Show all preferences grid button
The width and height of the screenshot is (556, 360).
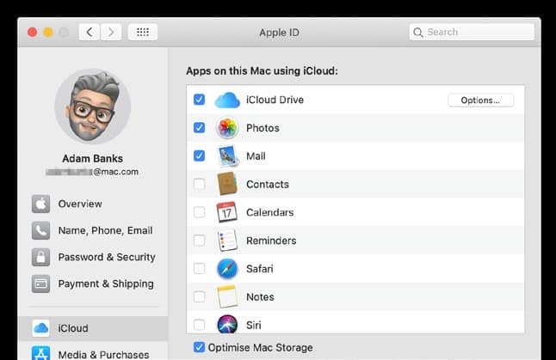(143, 32)
